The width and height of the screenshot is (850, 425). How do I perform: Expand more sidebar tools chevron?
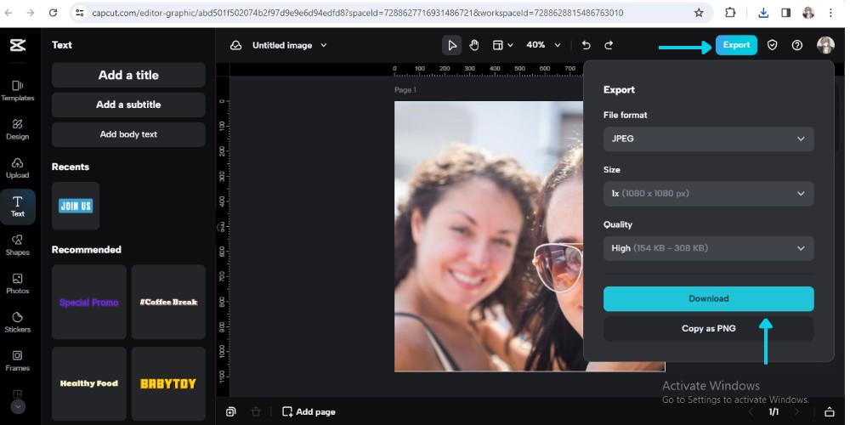pyautogui.click(x=18, y=406)
